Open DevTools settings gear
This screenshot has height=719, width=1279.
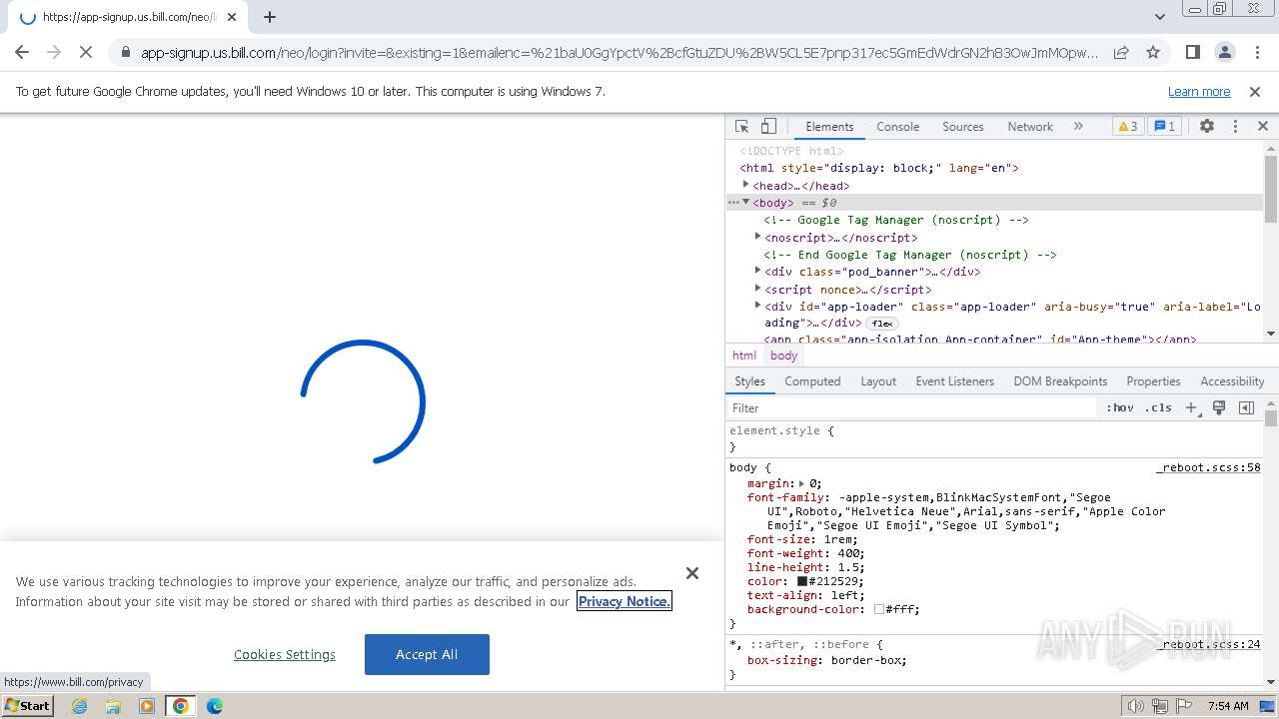click(x=1207, y=127)
